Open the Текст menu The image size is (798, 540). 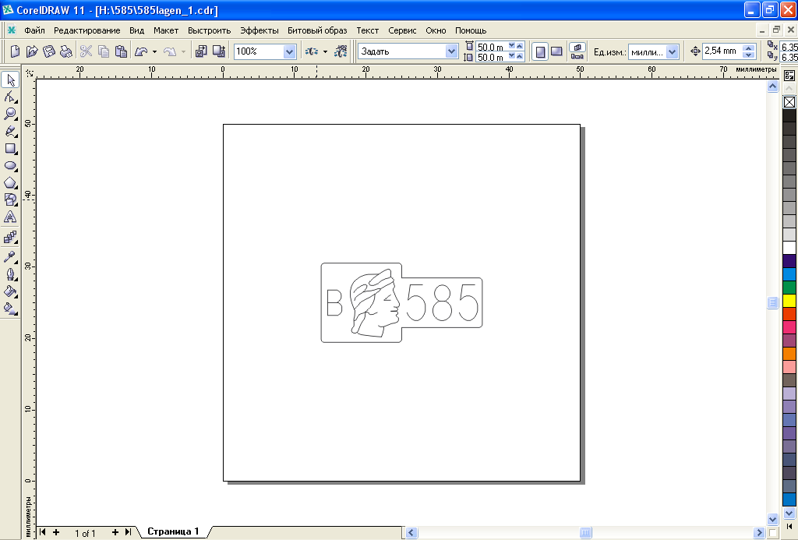point(368,30)
